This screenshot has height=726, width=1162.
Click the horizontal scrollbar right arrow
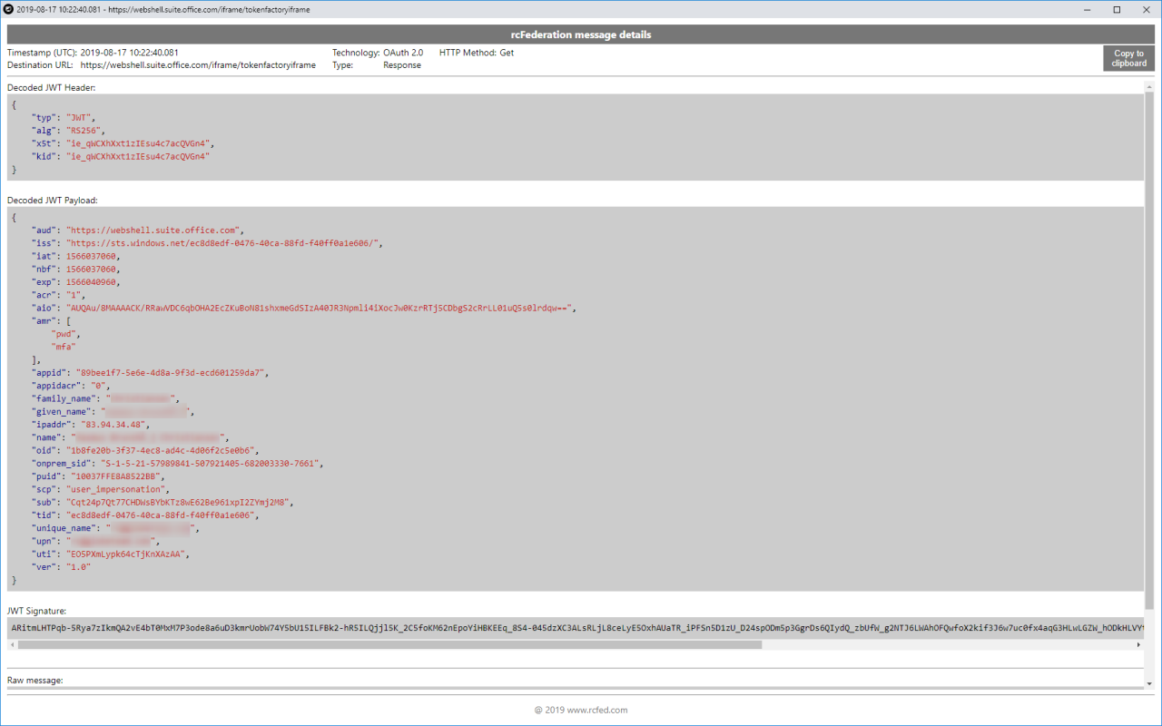pyautogui.click(x=1139, y=645)
